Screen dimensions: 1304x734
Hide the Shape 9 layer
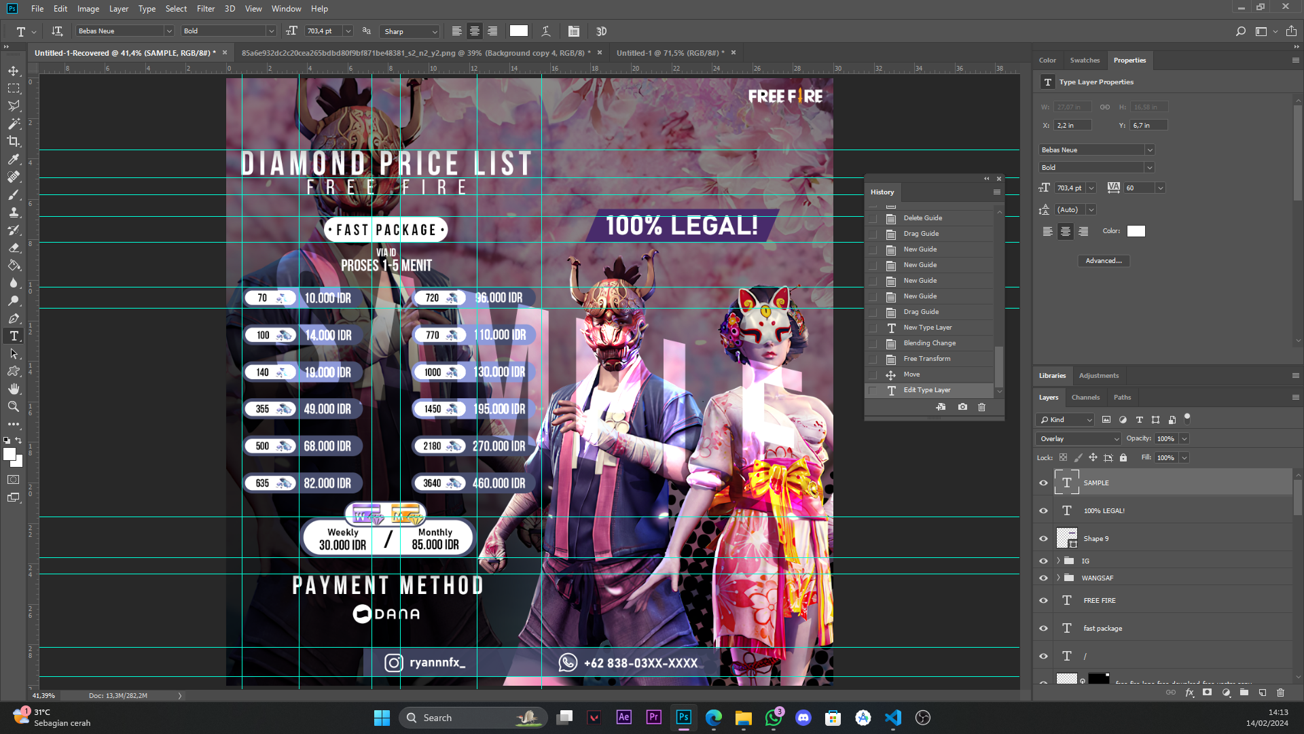[x=1044, y=539]
